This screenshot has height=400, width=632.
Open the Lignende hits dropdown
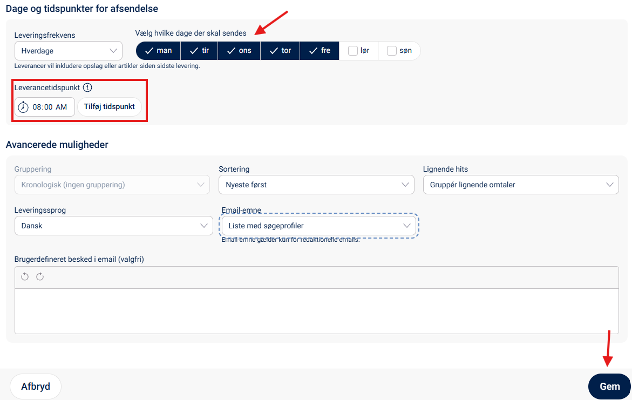(521, 185)
